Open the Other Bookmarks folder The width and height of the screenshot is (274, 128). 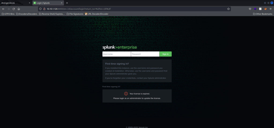(x=262, y=14)
